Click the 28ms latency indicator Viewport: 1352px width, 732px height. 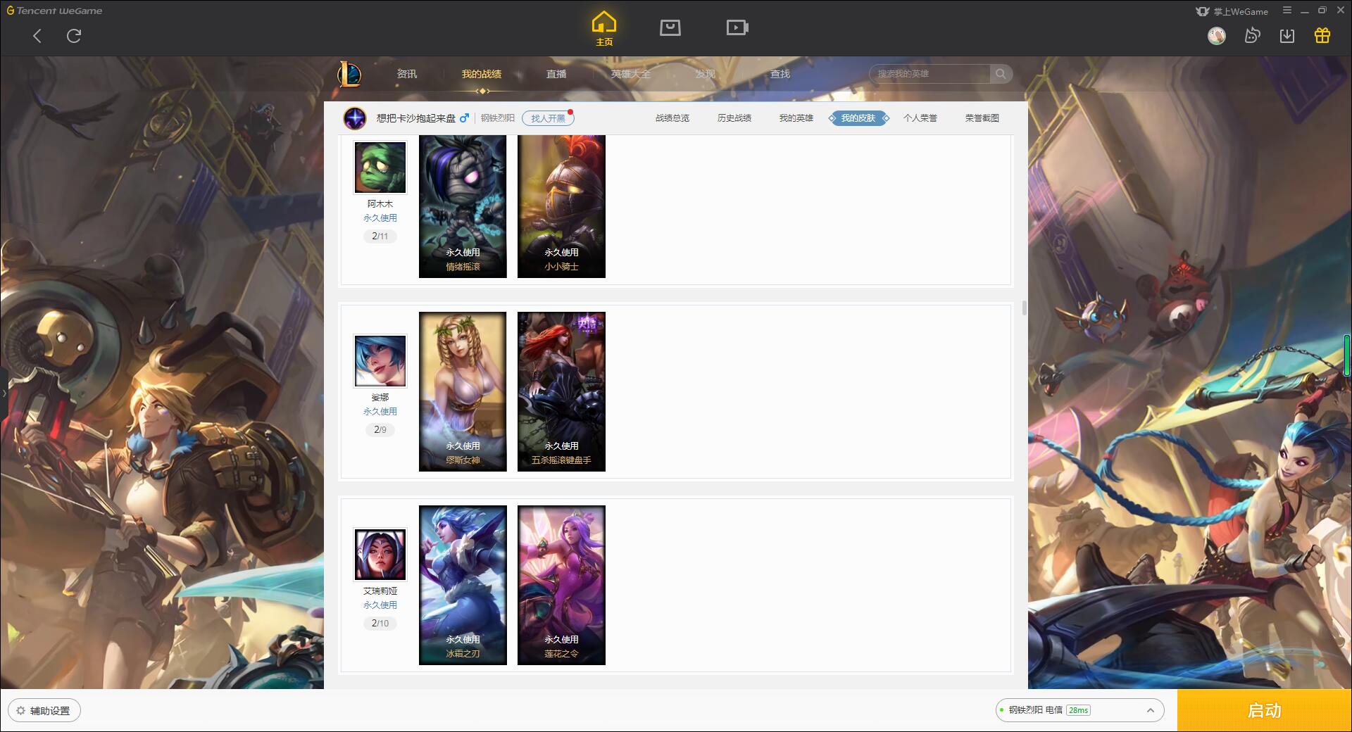pyautogui.click(x=1078, y=710)
